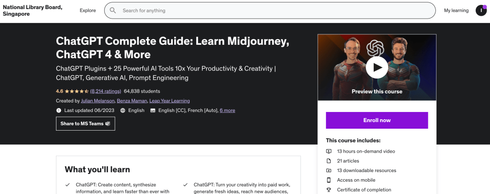
Task: Play the course preview video
Action: 377,67
